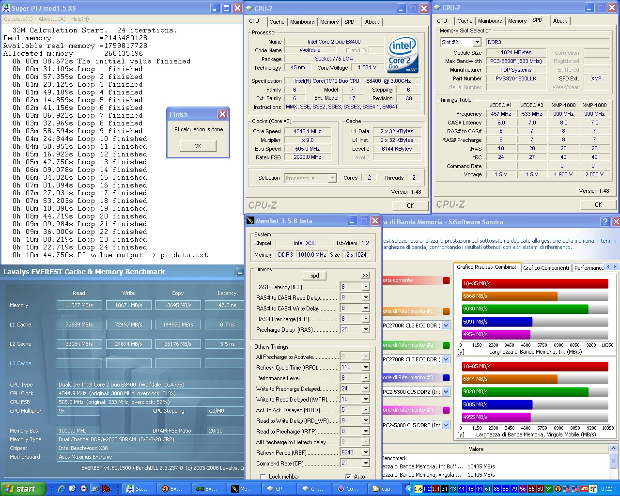Screen dimensions: 620x496
Task: Click the magenta Riferimento #4 color swatch
Action: (446, 410)
